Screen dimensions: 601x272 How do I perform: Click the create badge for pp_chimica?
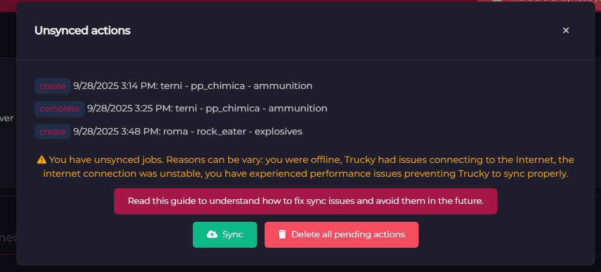point(53,86)
